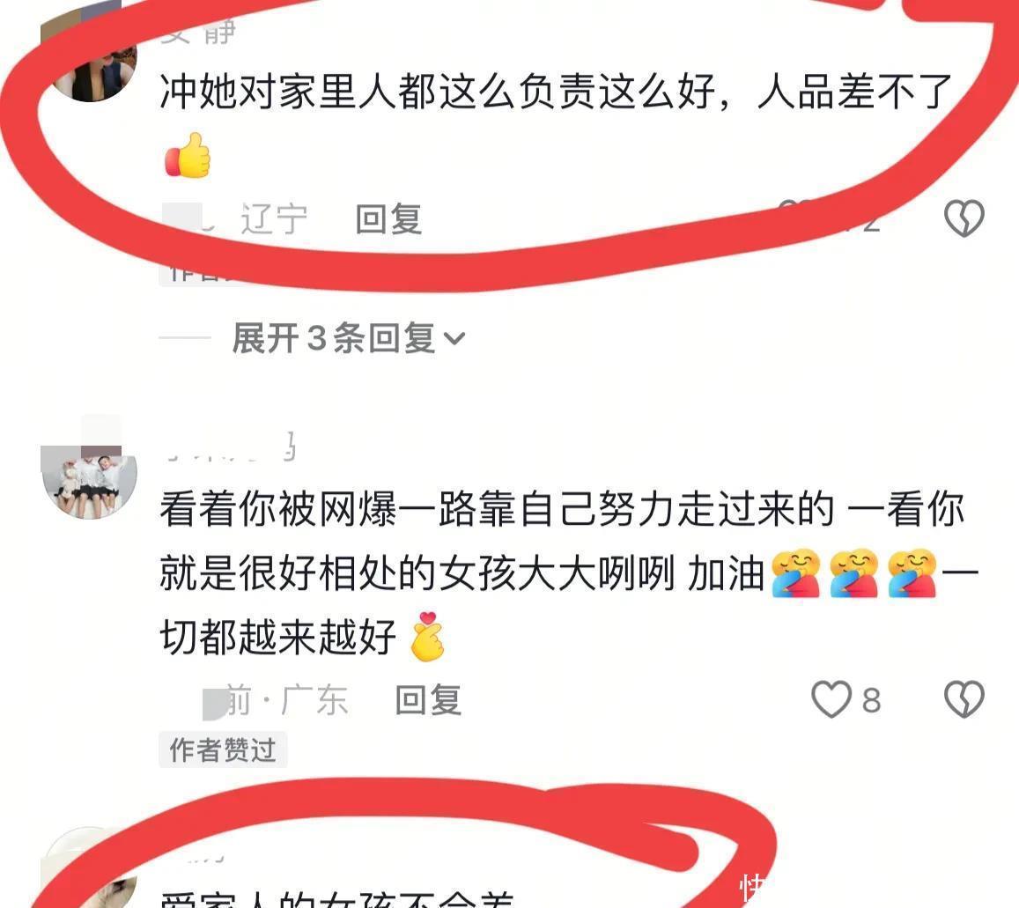Screen dimensions: 1019x908
Task: Open avatar of the bottom commenter
Action: [89, 871]
